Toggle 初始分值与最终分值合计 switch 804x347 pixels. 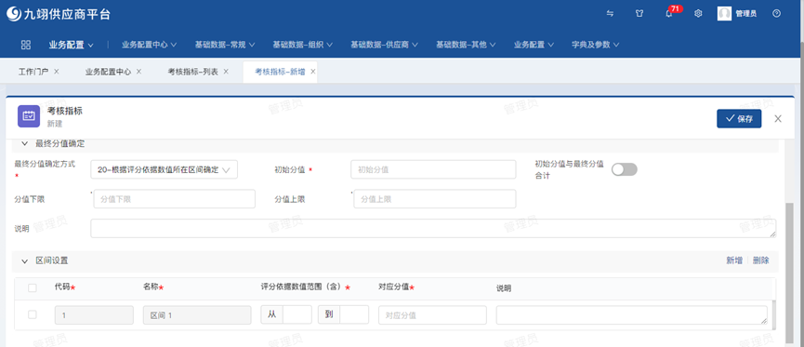[x=624, y=169]
